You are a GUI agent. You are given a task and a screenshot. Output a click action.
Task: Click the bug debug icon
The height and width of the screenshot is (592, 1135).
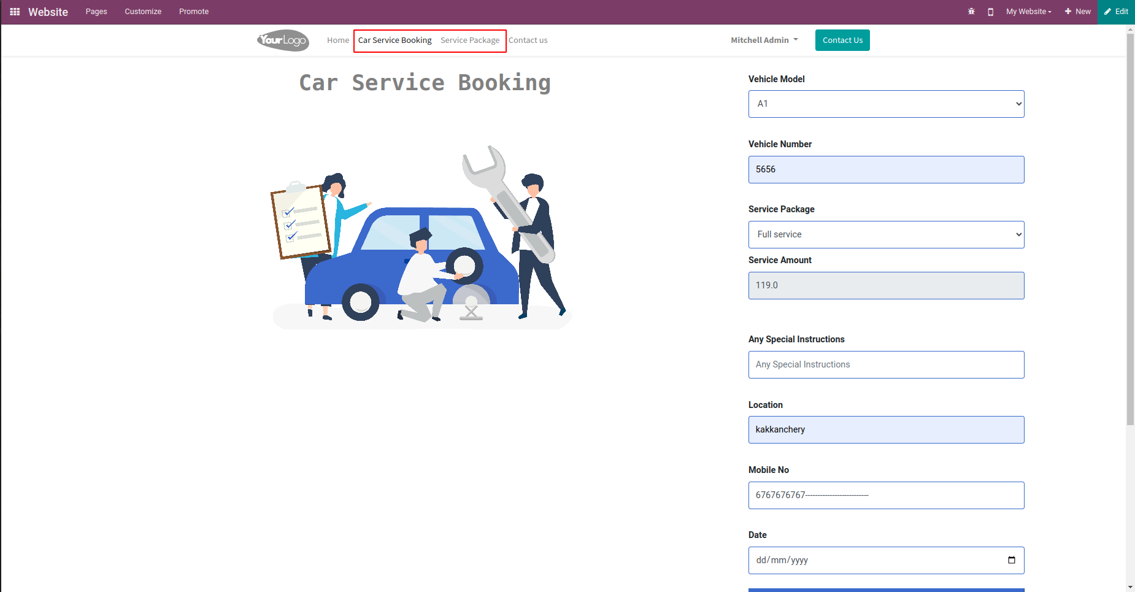(971, 12)
